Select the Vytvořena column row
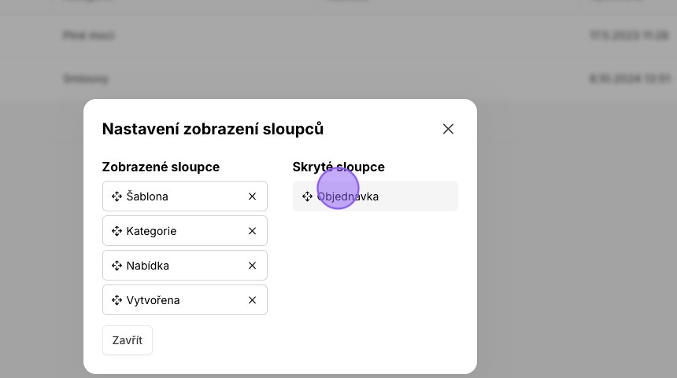The height and width of the screenshot is (378, 677). pos(185,299)
